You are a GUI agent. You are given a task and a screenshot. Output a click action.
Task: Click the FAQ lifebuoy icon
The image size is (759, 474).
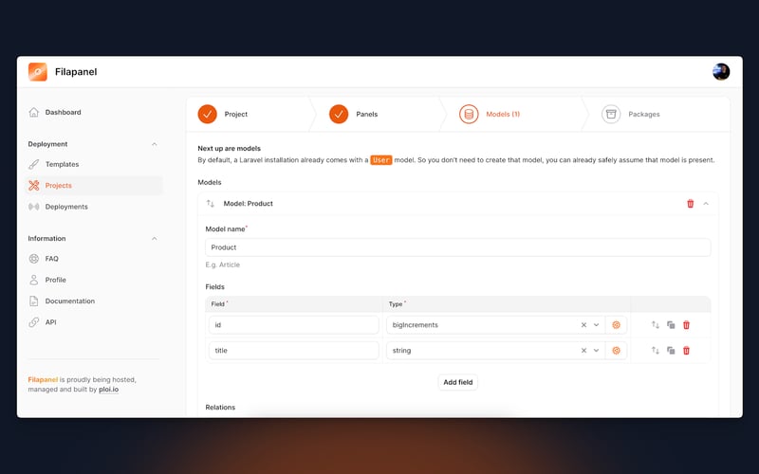point(34,259)
